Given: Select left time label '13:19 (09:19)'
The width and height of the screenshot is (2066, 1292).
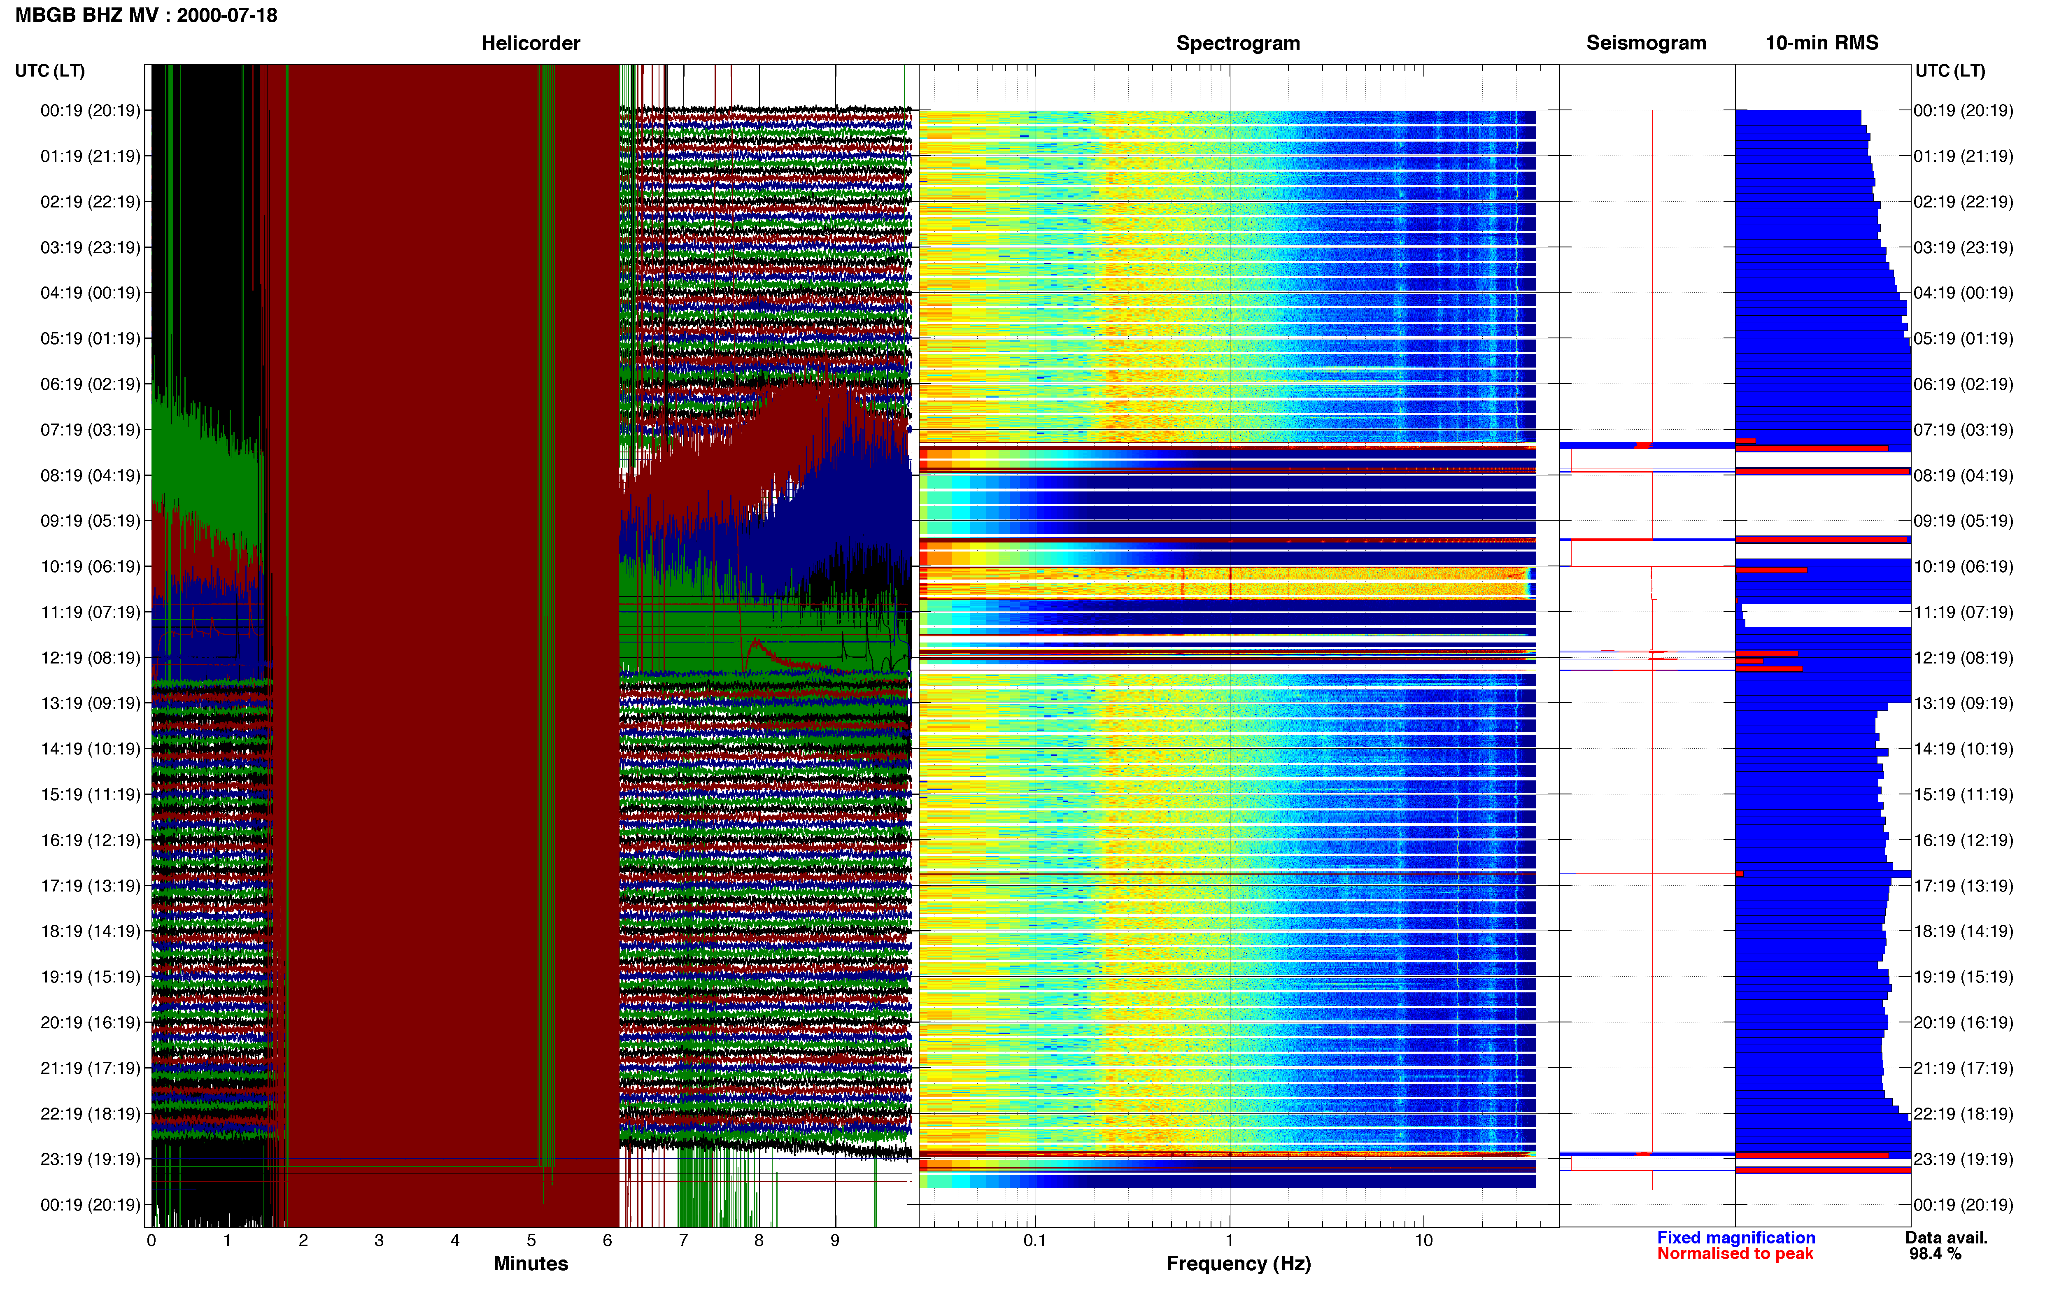Looking at the screenshot, I should coord(91,703).
